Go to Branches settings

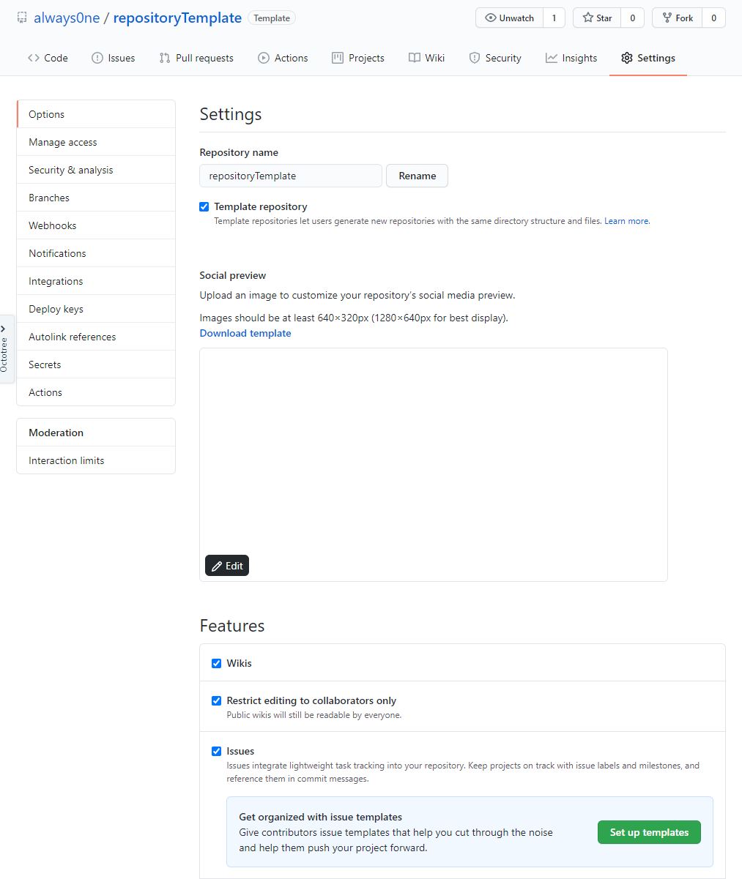point(96,198)
